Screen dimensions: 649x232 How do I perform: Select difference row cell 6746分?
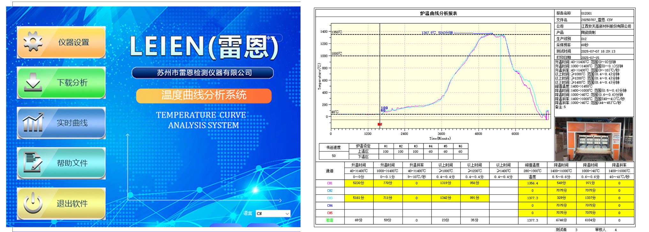(x=561, y=220)
